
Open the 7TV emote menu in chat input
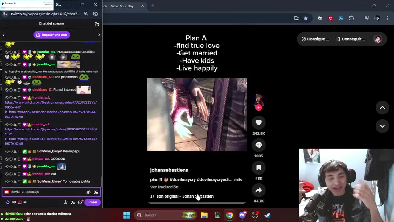[96, 192]
